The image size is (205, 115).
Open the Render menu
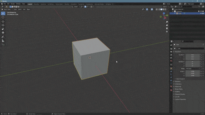pyautogui.click(x=13, y=4)
